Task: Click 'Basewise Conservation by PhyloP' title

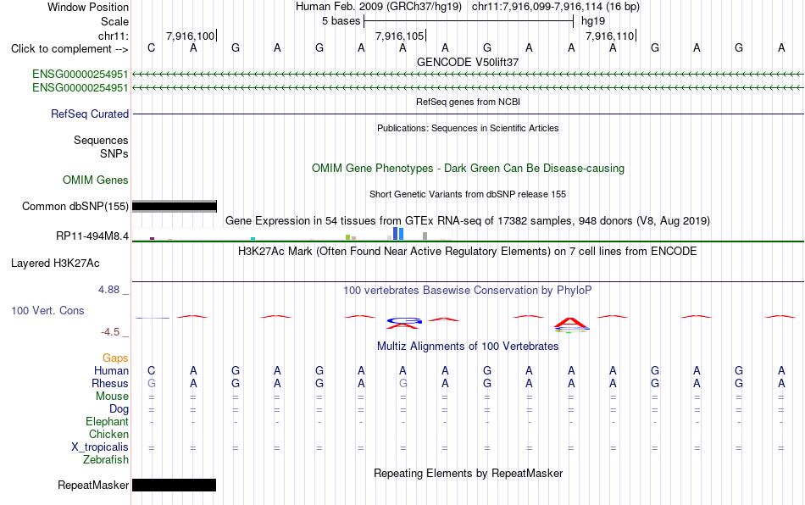Action: tap(468, 290)
